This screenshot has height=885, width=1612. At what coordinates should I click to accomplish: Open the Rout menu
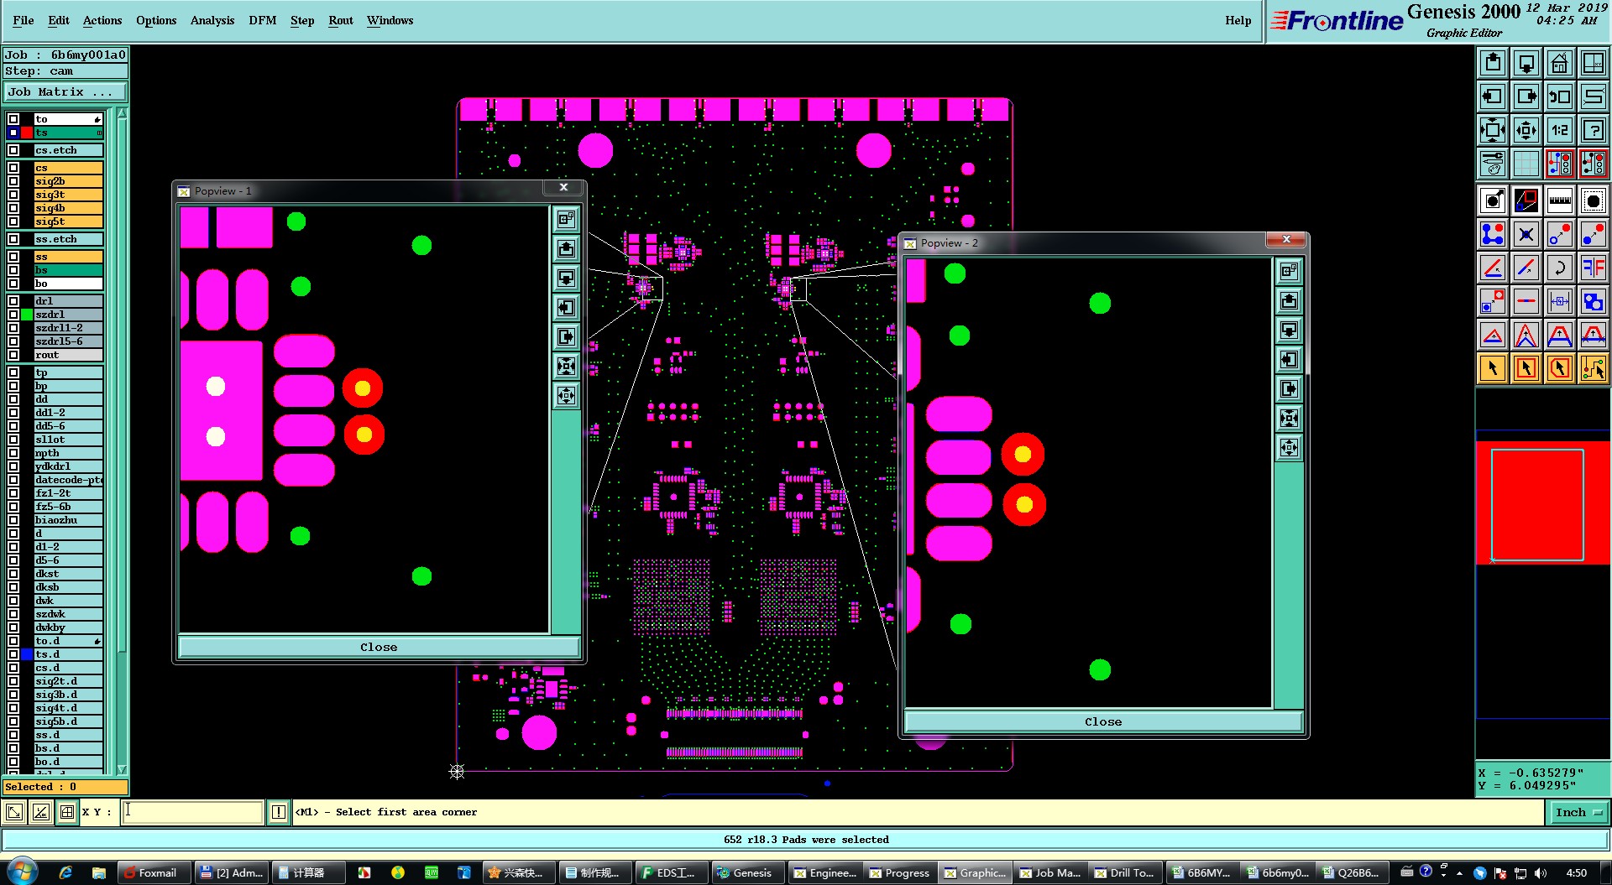point(341,20)
